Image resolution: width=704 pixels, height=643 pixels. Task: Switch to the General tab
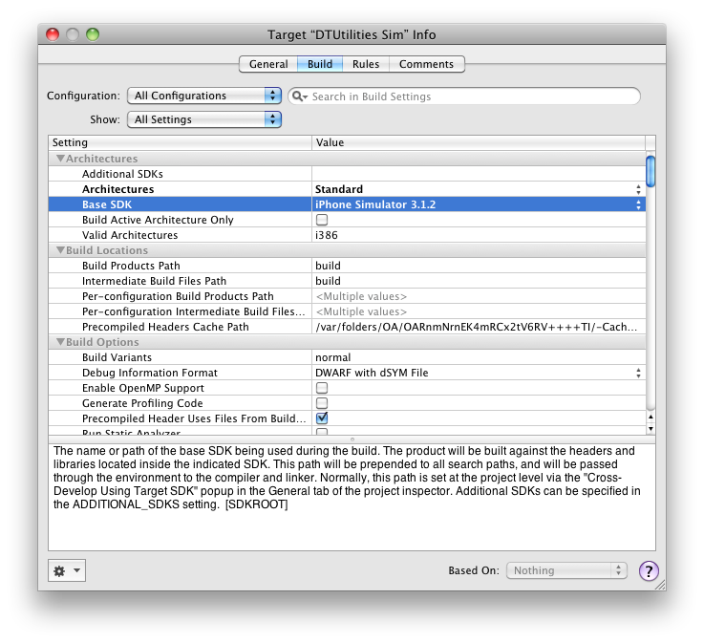pyautogui.click(x=268, y=64)
